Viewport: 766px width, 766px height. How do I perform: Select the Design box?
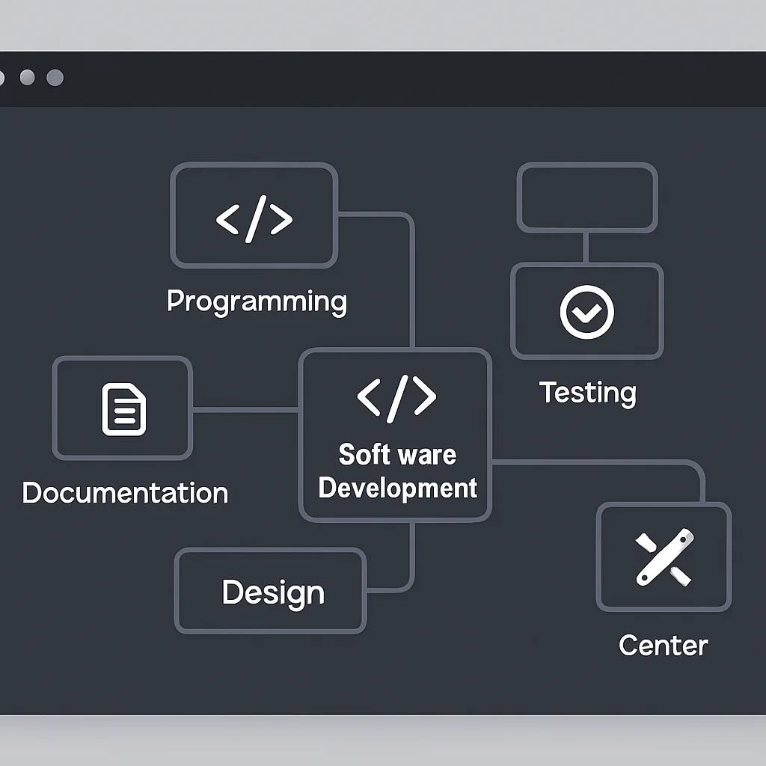point(271,591)
